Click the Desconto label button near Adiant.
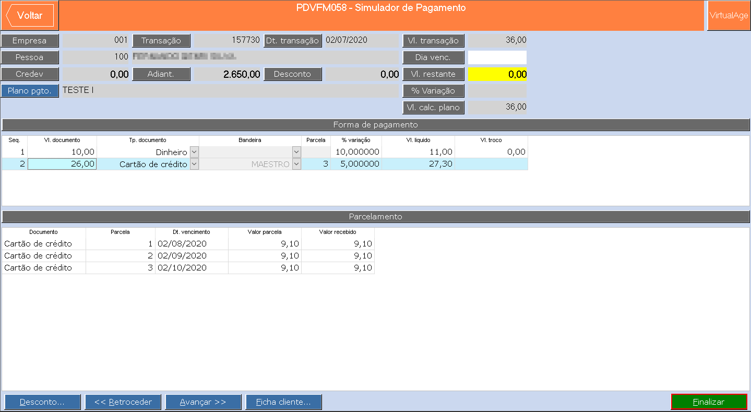 293,74
